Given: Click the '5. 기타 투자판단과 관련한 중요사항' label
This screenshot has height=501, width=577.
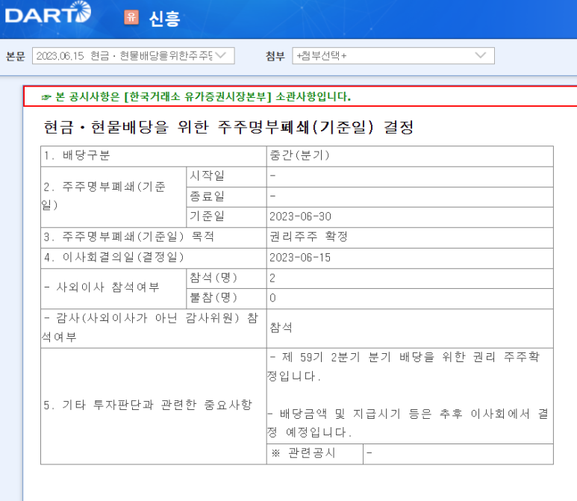Looking at the screenshot, I should pyautogui.click(x=148, y=405).
